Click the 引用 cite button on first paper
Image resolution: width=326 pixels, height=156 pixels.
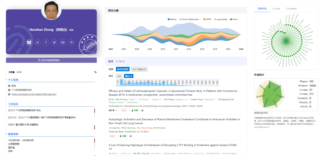(135, 111)
